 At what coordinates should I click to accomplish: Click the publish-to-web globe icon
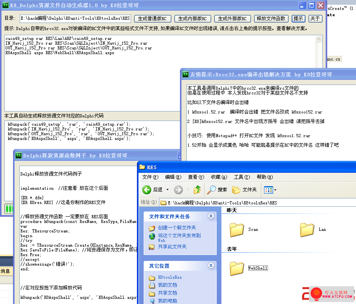pyautogui.click(x=152, y=236)
